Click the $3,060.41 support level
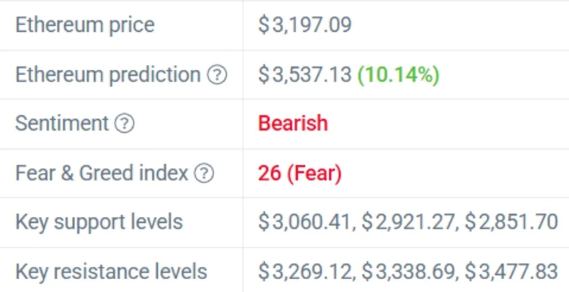The width and height of the screenshot is (569, 292). pos(305,222)
